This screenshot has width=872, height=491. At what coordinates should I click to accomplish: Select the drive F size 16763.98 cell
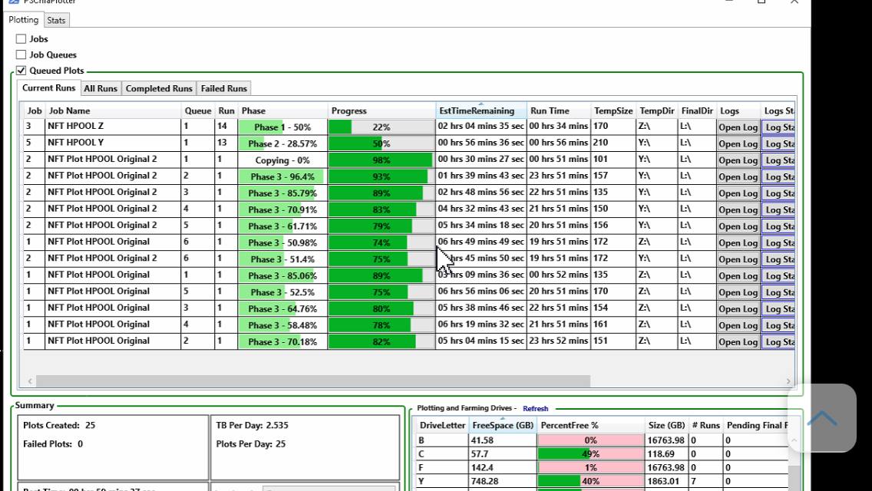[666, 468]
